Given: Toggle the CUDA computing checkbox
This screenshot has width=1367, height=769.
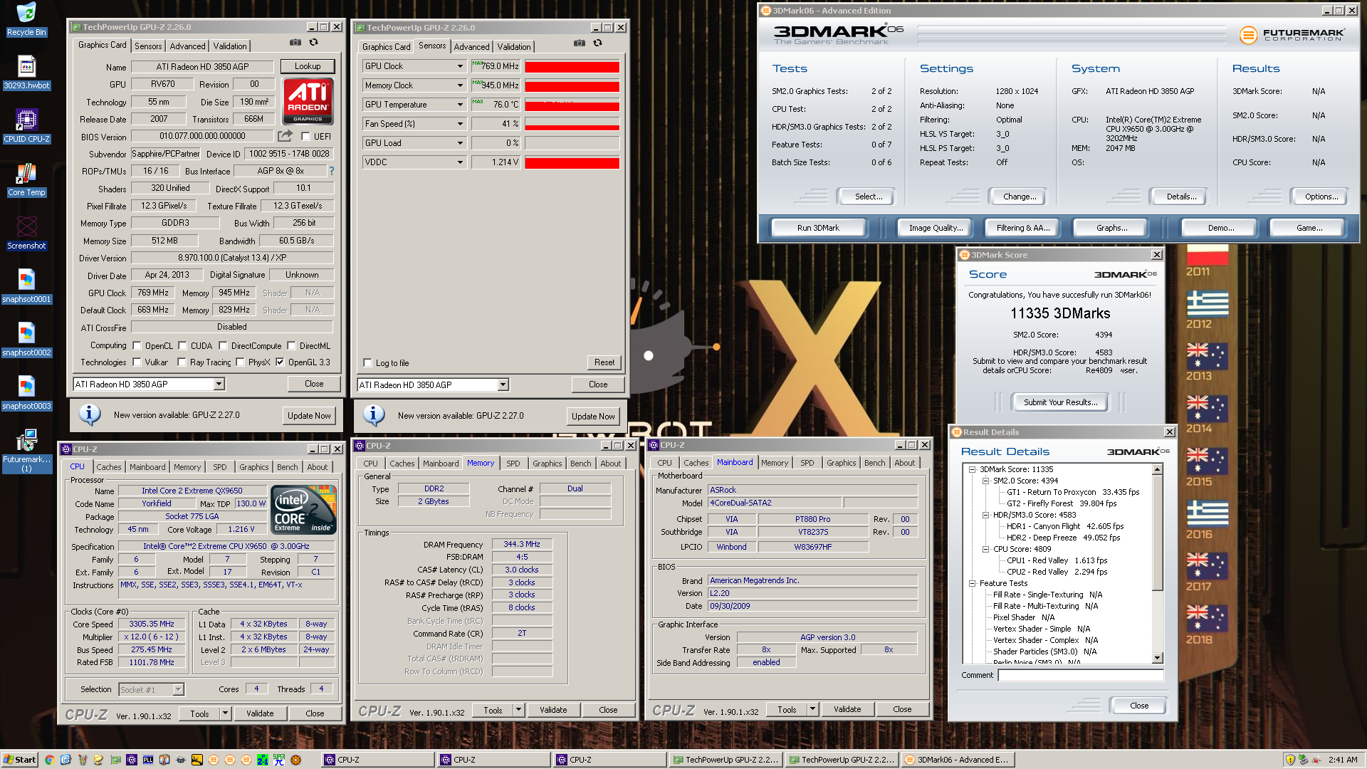Looking at the screenshot, I should [182, 346].
